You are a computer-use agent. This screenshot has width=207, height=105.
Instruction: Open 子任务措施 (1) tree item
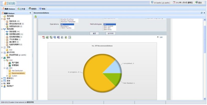click(15, 39)
